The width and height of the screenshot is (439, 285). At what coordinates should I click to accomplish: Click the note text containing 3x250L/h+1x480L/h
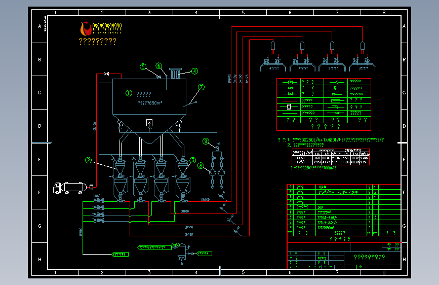(338, 139)
